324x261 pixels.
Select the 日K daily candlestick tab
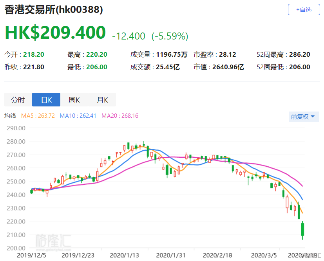click(x=46, y=100)
